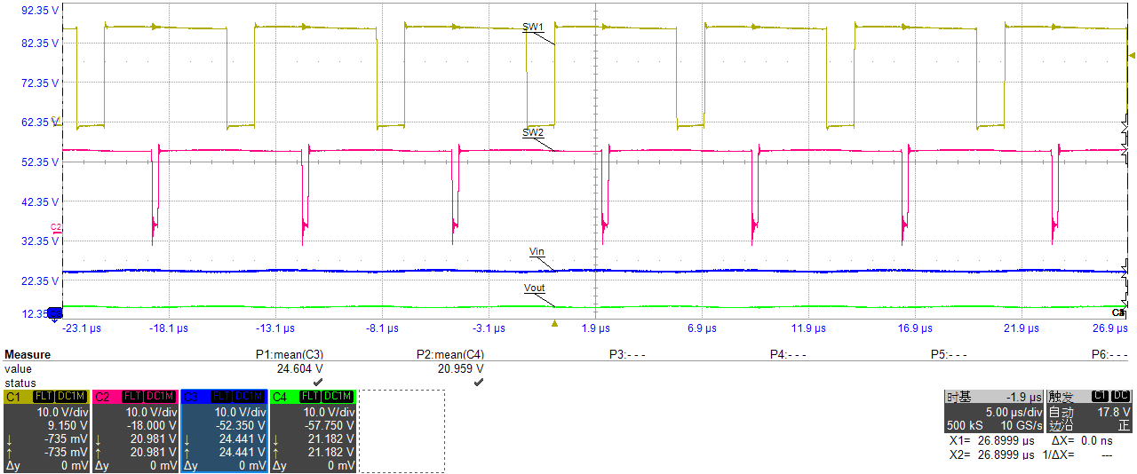1137x474 pixels.
Task: Open the C2 channel descriptor box
Action: 134,431
